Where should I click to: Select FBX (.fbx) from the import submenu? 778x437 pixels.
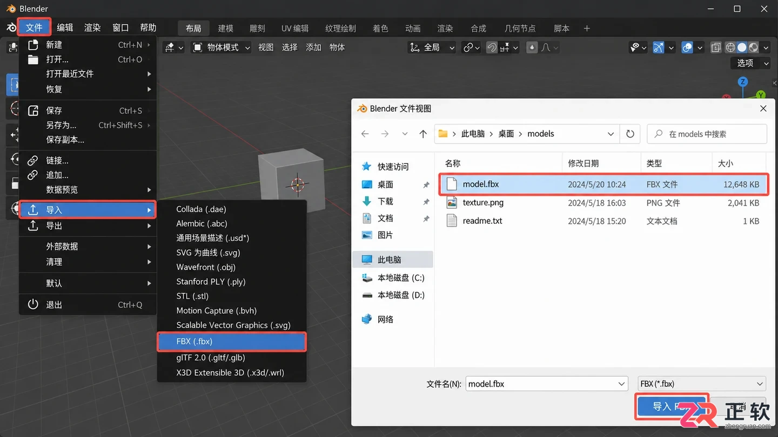(x=232, y=342)
